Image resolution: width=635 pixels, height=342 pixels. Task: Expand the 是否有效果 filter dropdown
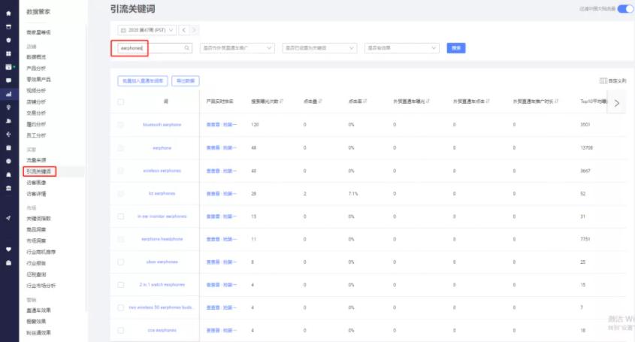pyautogui.click(x=401, y=48)
